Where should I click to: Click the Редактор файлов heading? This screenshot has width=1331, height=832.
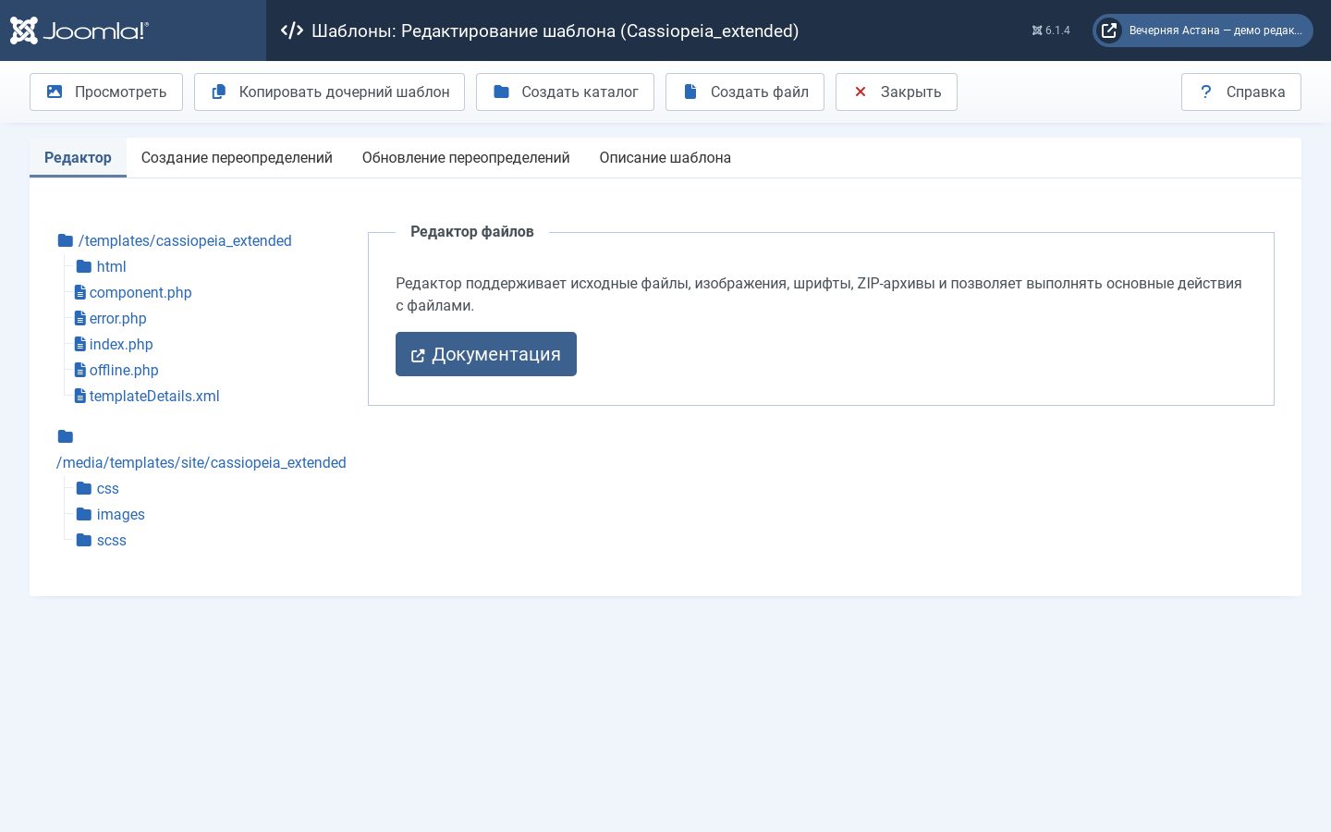(472, 231)
